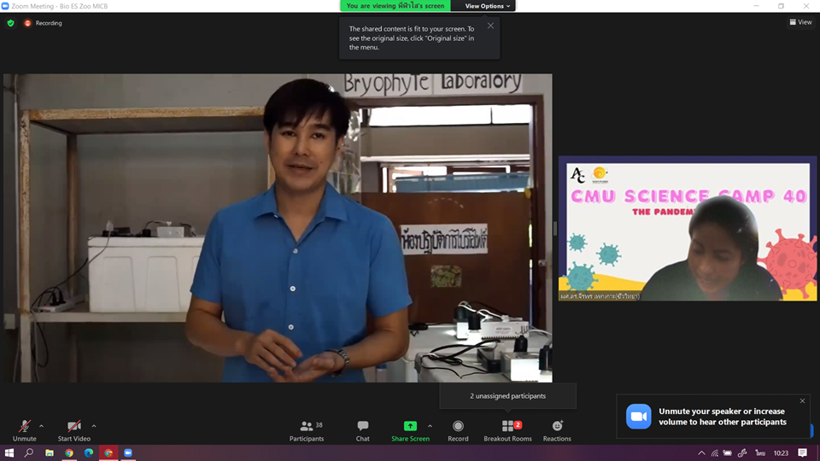Click the green encryption shield icon
The image size is (820, 461).
pos(10,23)
